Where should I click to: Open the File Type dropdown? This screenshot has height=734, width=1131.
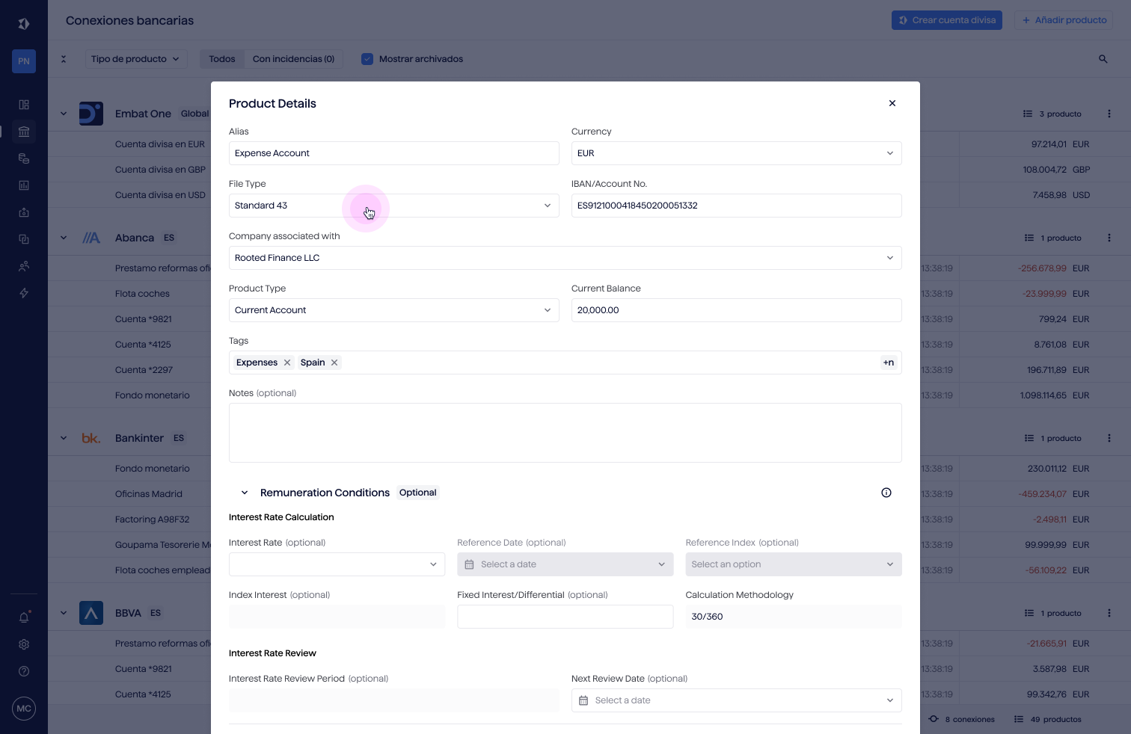pos(393,206)
